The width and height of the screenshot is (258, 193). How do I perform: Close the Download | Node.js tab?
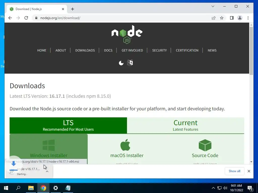(63, 9)
